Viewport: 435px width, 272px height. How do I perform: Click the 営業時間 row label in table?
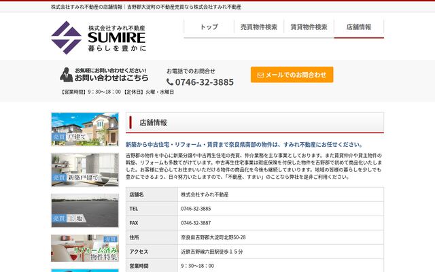[x=139, y=266]
